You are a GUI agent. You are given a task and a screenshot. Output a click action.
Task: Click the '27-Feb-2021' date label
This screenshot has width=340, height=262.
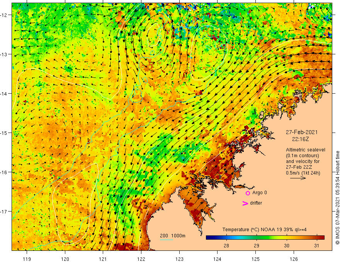(x=302, y=132)
